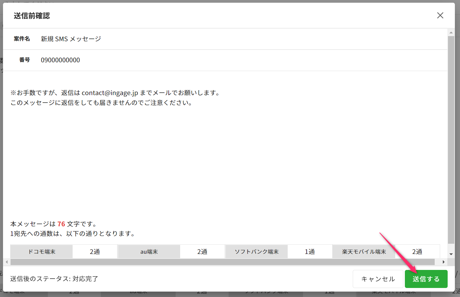This screenshot has height=297, width=460.
Task: Select the ドコモ端末 table header cell
Action: [x=42, y=252]
